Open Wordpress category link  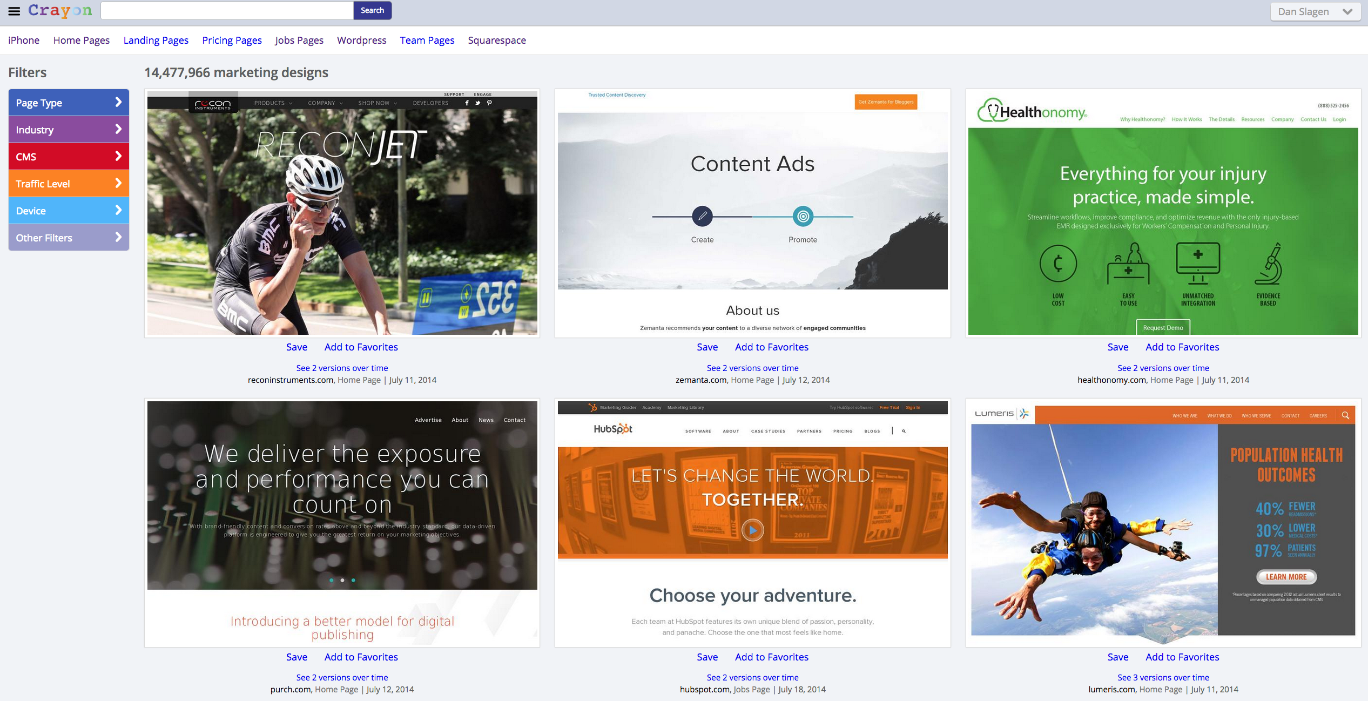tap(362, 40)
